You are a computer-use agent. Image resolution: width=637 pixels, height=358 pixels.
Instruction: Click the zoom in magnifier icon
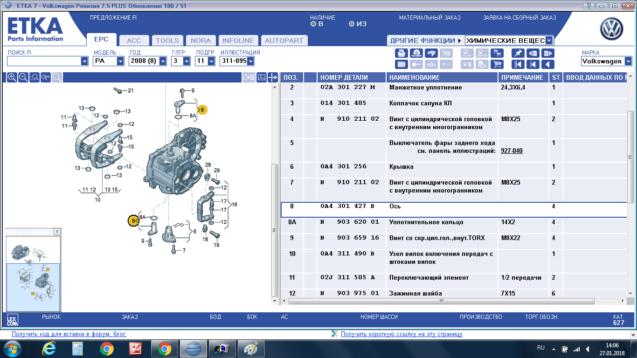click(x=12, y=77)
